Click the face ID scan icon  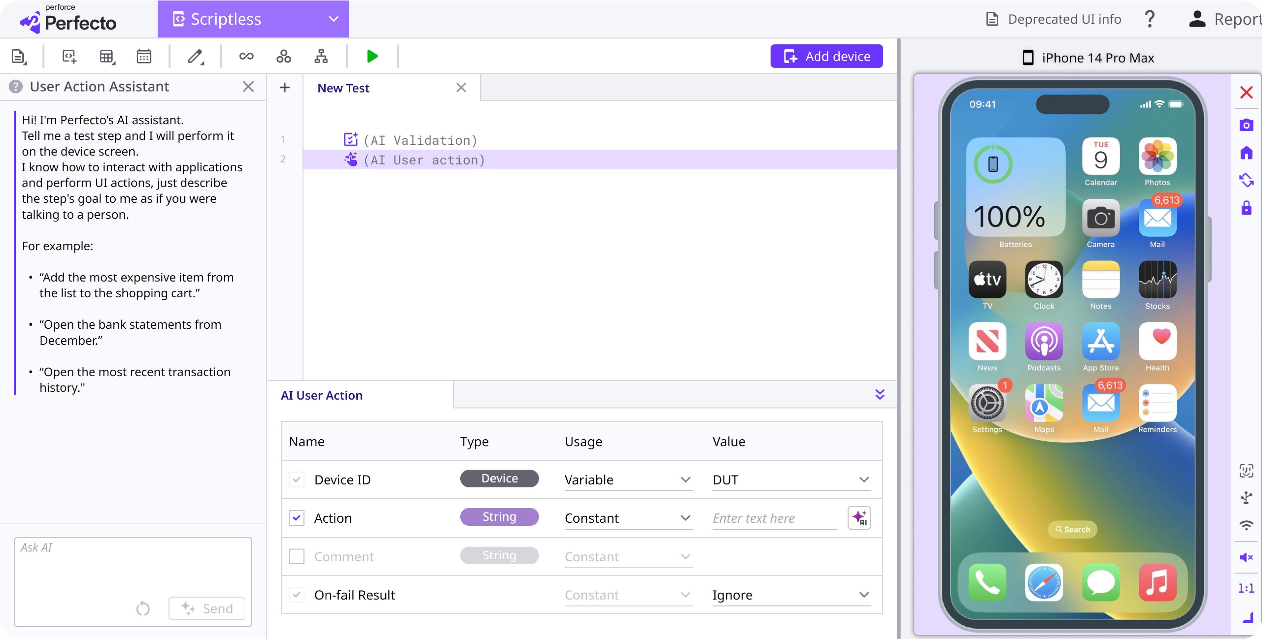1246,471
